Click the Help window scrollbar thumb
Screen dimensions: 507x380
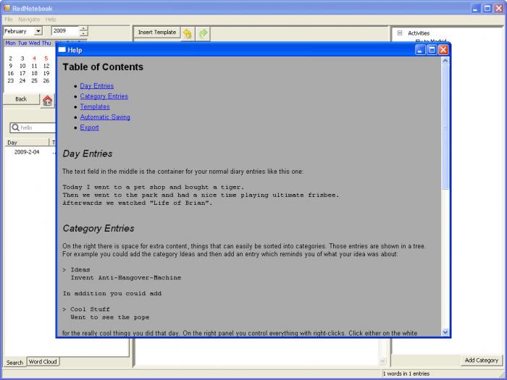(x=445, y=127)
